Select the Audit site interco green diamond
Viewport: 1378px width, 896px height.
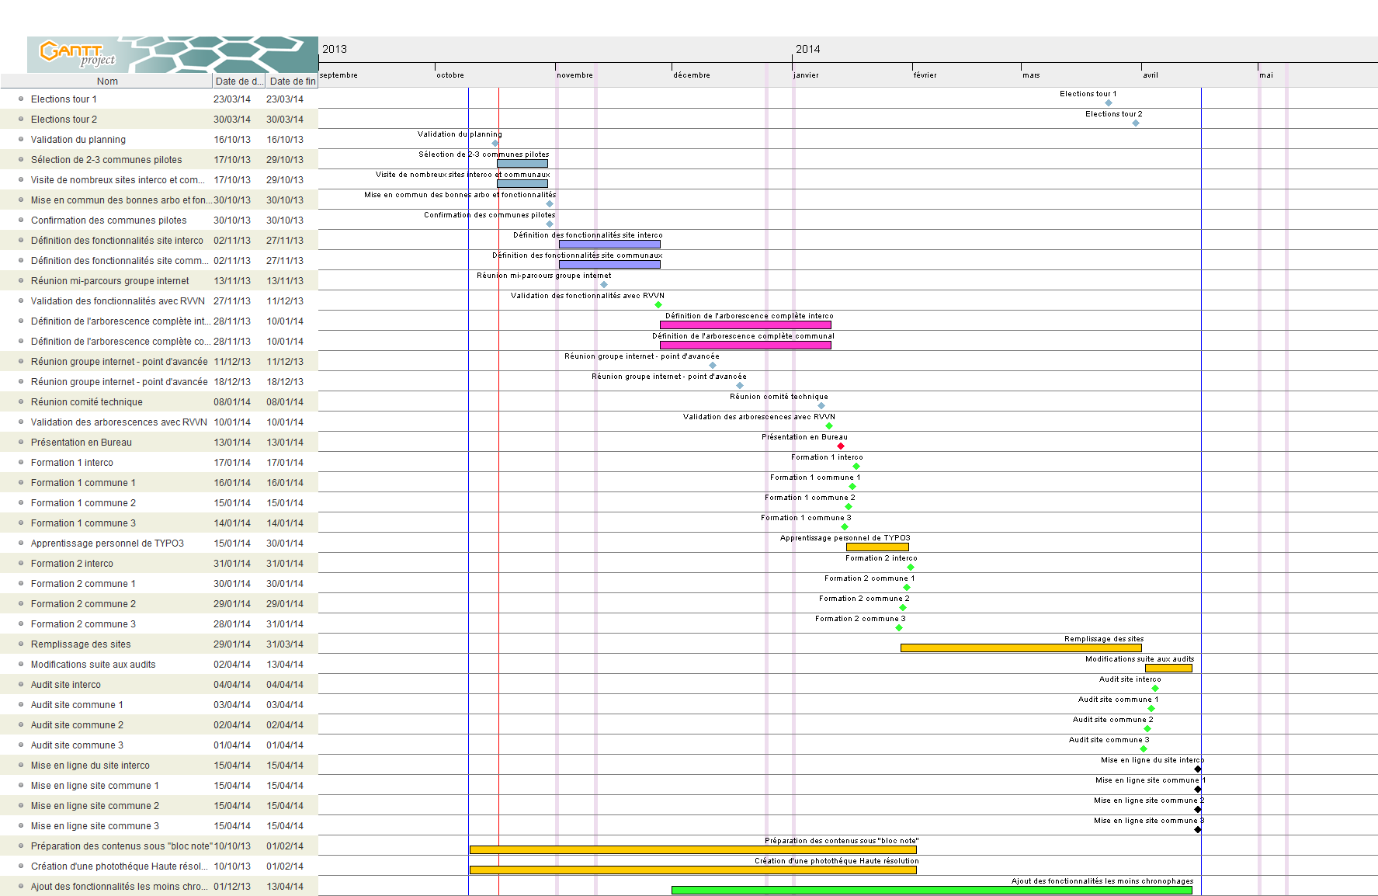point(1155,689)
